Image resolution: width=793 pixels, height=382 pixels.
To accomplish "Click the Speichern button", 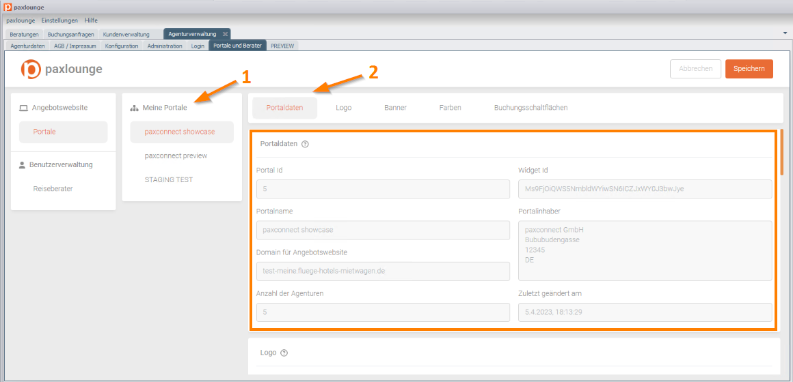I will [749, 69].
